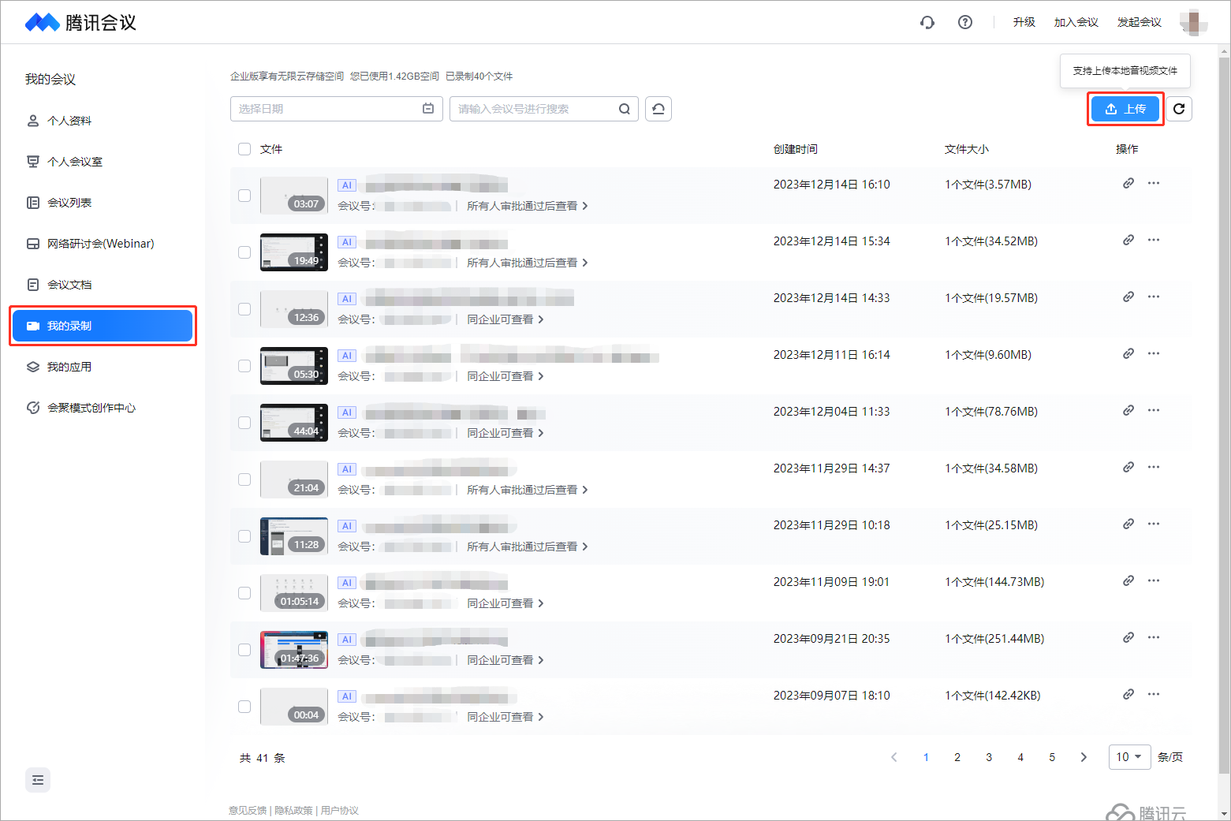The width and height of the screenshot is (1231, 821).
Task: Collapse sidebar using bottom-left menu icon
Action: click(38, 780)
